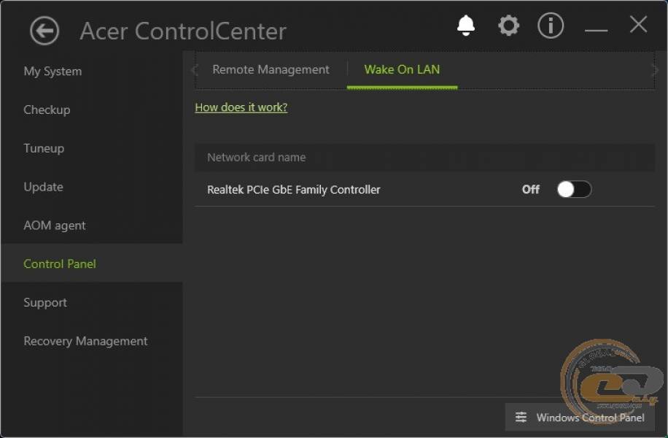The height and width of the screenshot is (438, 668).
Task: Minimize the Acer ControlCenter window
Action: [x=596, y=30]
